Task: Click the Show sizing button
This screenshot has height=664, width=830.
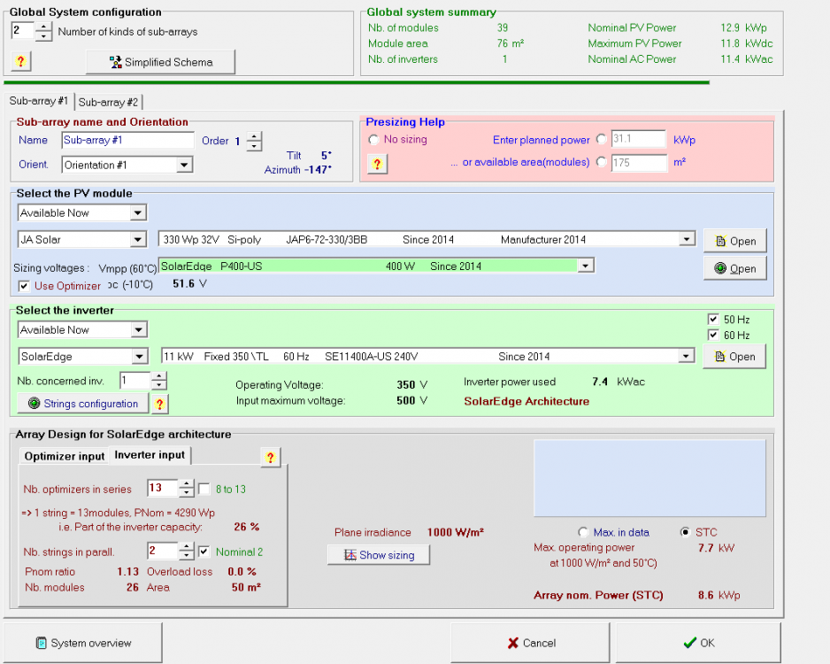Action: click(x=378, y=555)
